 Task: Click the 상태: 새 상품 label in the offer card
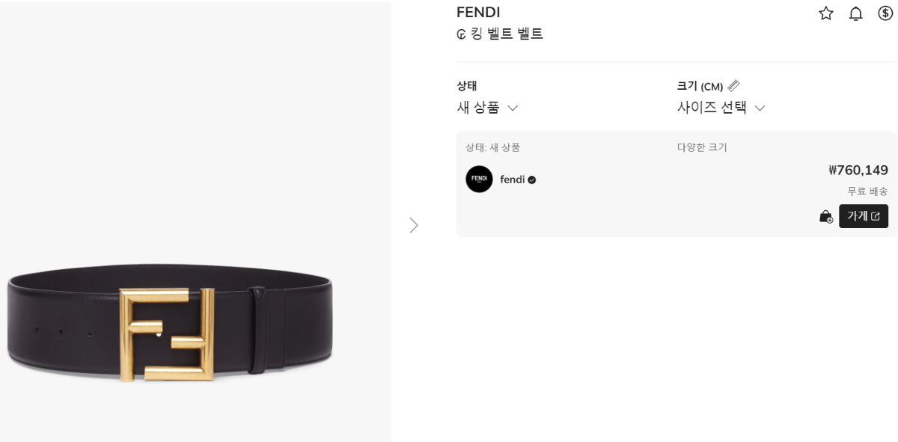tap(492, 147)
